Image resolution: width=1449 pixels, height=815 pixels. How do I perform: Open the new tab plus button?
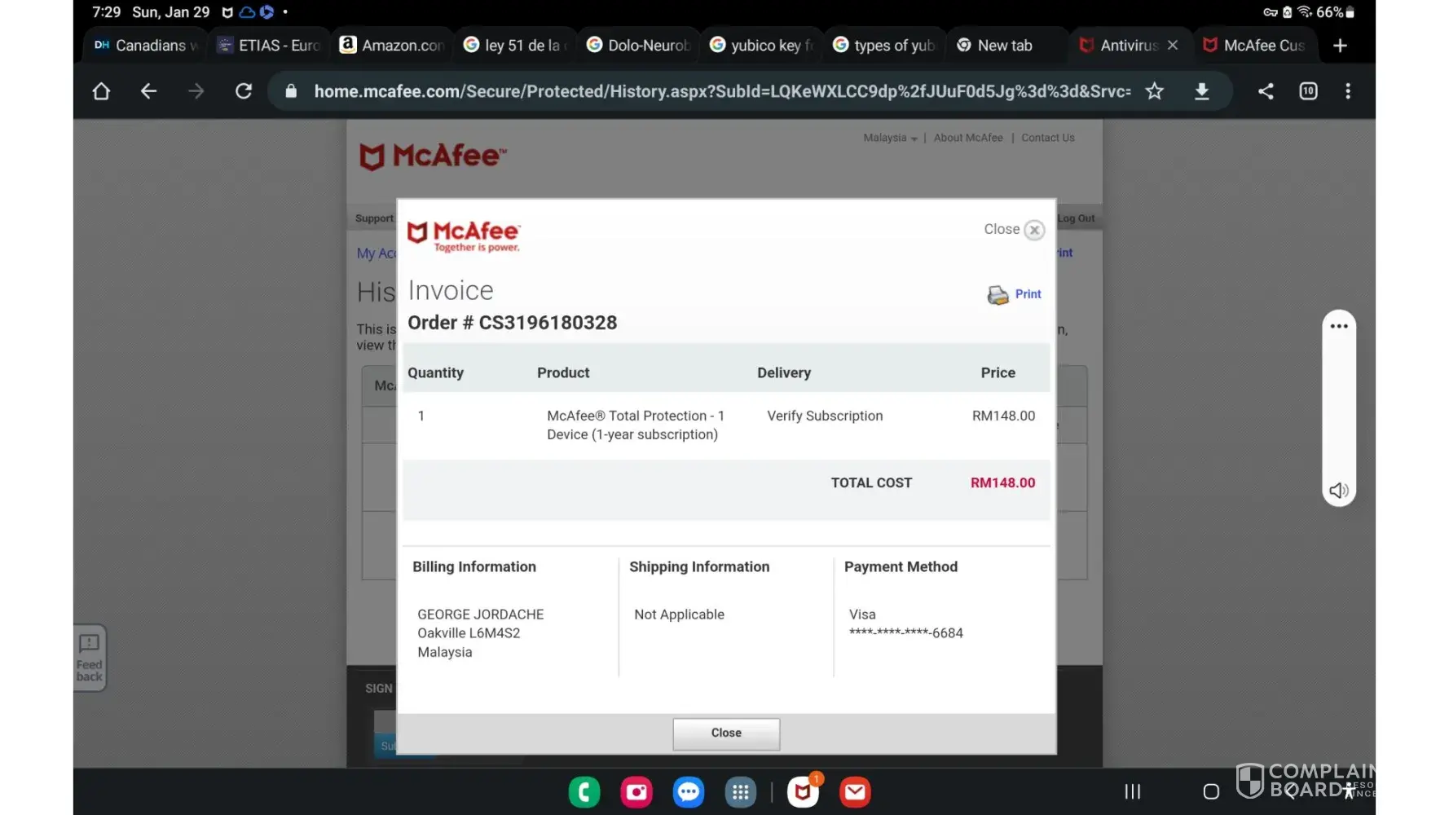pyautogui.click(x=1340, y=46)
